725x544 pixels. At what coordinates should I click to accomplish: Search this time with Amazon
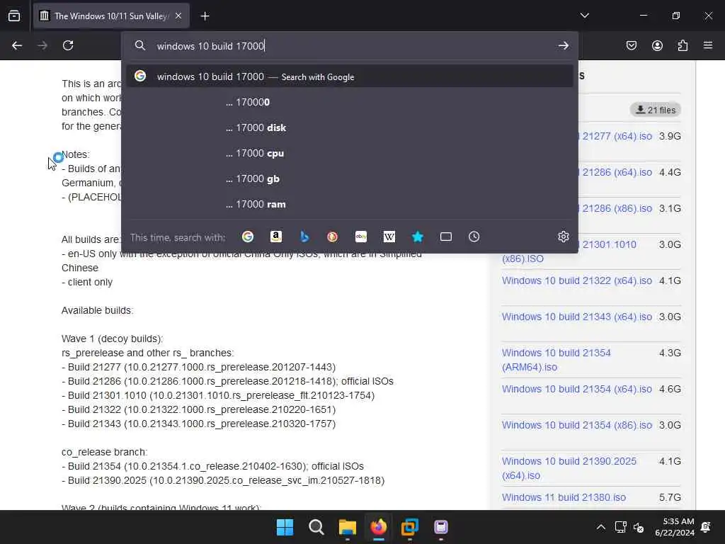(x=276, y=237)
